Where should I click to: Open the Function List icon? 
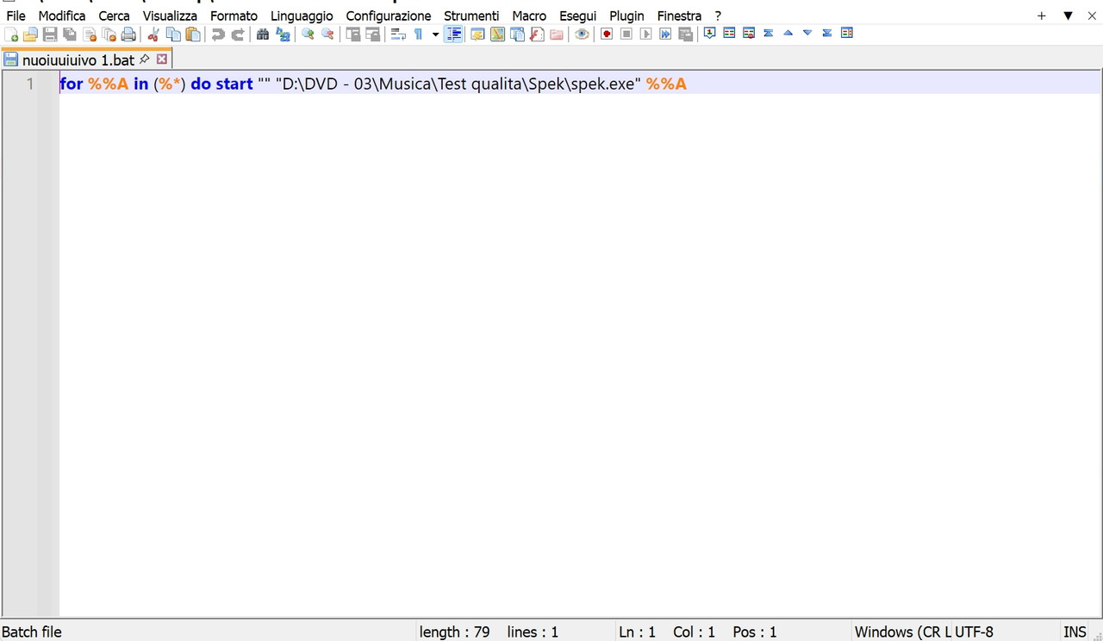(x=537, y=34)
